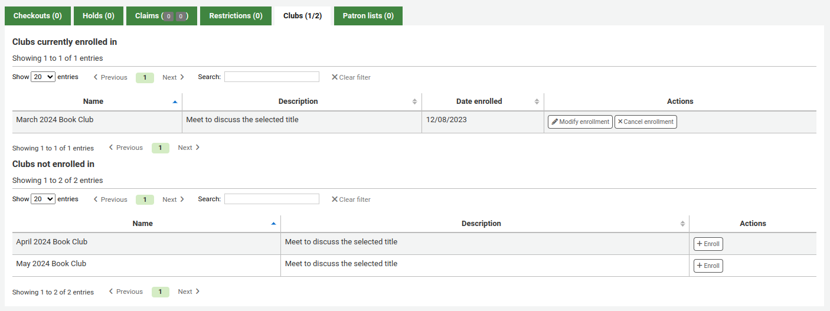The height and width of the screenshot is (311, 830).
Task: Open the Patron lists tab
Action: (368, 16)
